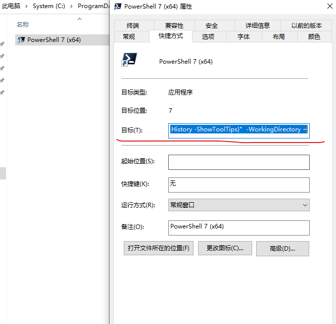
Task: Open the 运行方式(R) dropdown
Action: coord(238,205)
